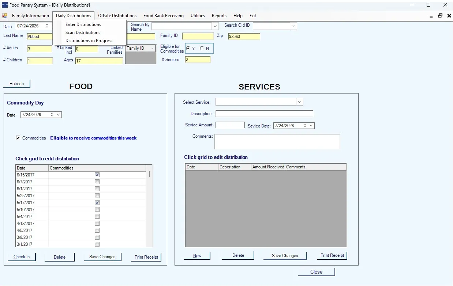Click Print Receipt in the Services panel
453x286 pixels.
pos(332,255)
